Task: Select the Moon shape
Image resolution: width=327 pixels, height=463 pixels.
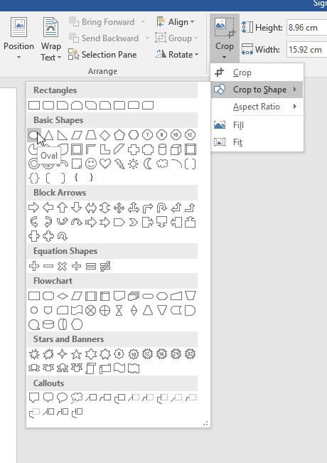Action: 148,164
